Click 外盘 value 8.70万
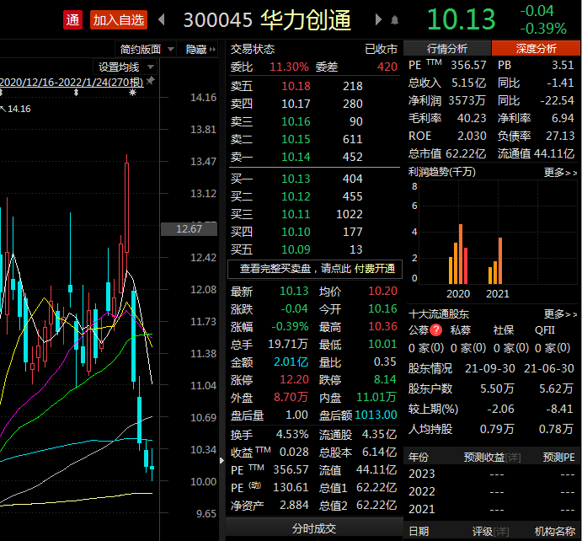The width and height of the screenshot is (582, 541). point(291,397)
